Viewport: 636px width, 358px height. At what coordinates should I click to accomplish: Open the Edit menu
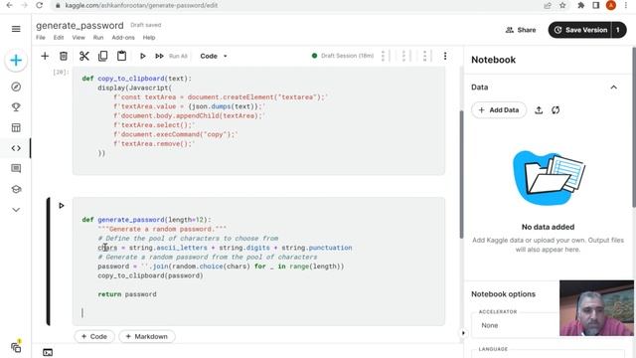click(x=59, y=38)
